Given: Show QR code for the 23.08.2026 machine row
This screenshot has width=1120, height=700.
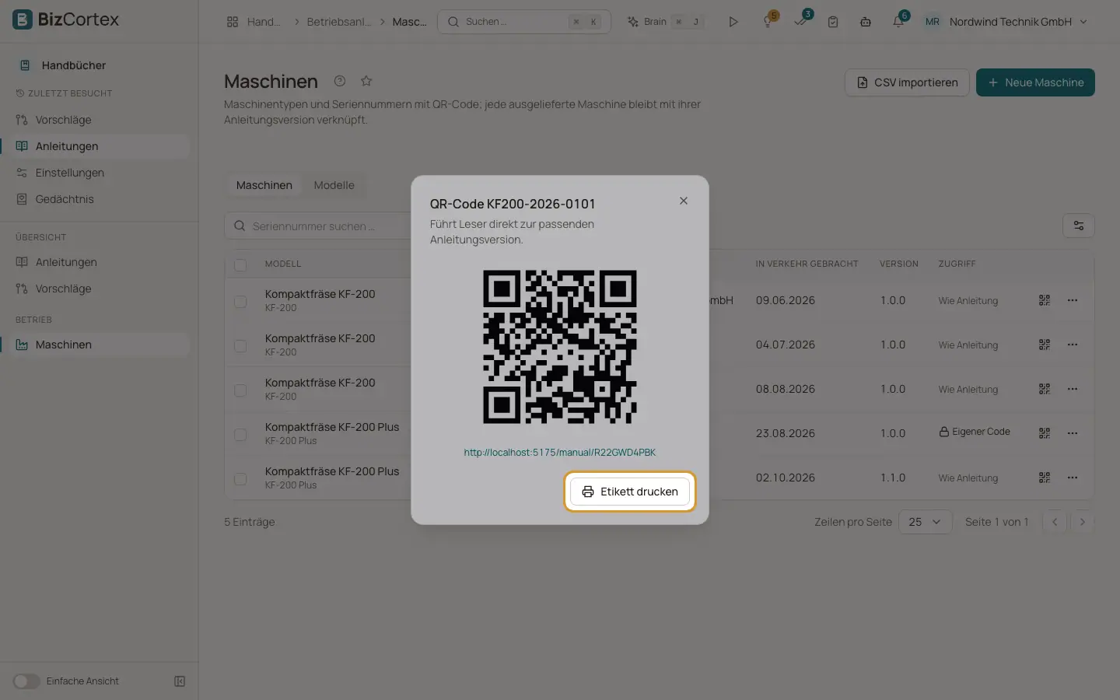Looking at the screenshot, I should point(1045,433).
